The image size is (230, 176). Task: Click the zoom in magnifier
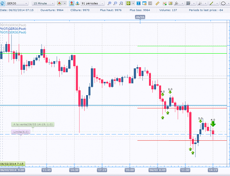109,3
